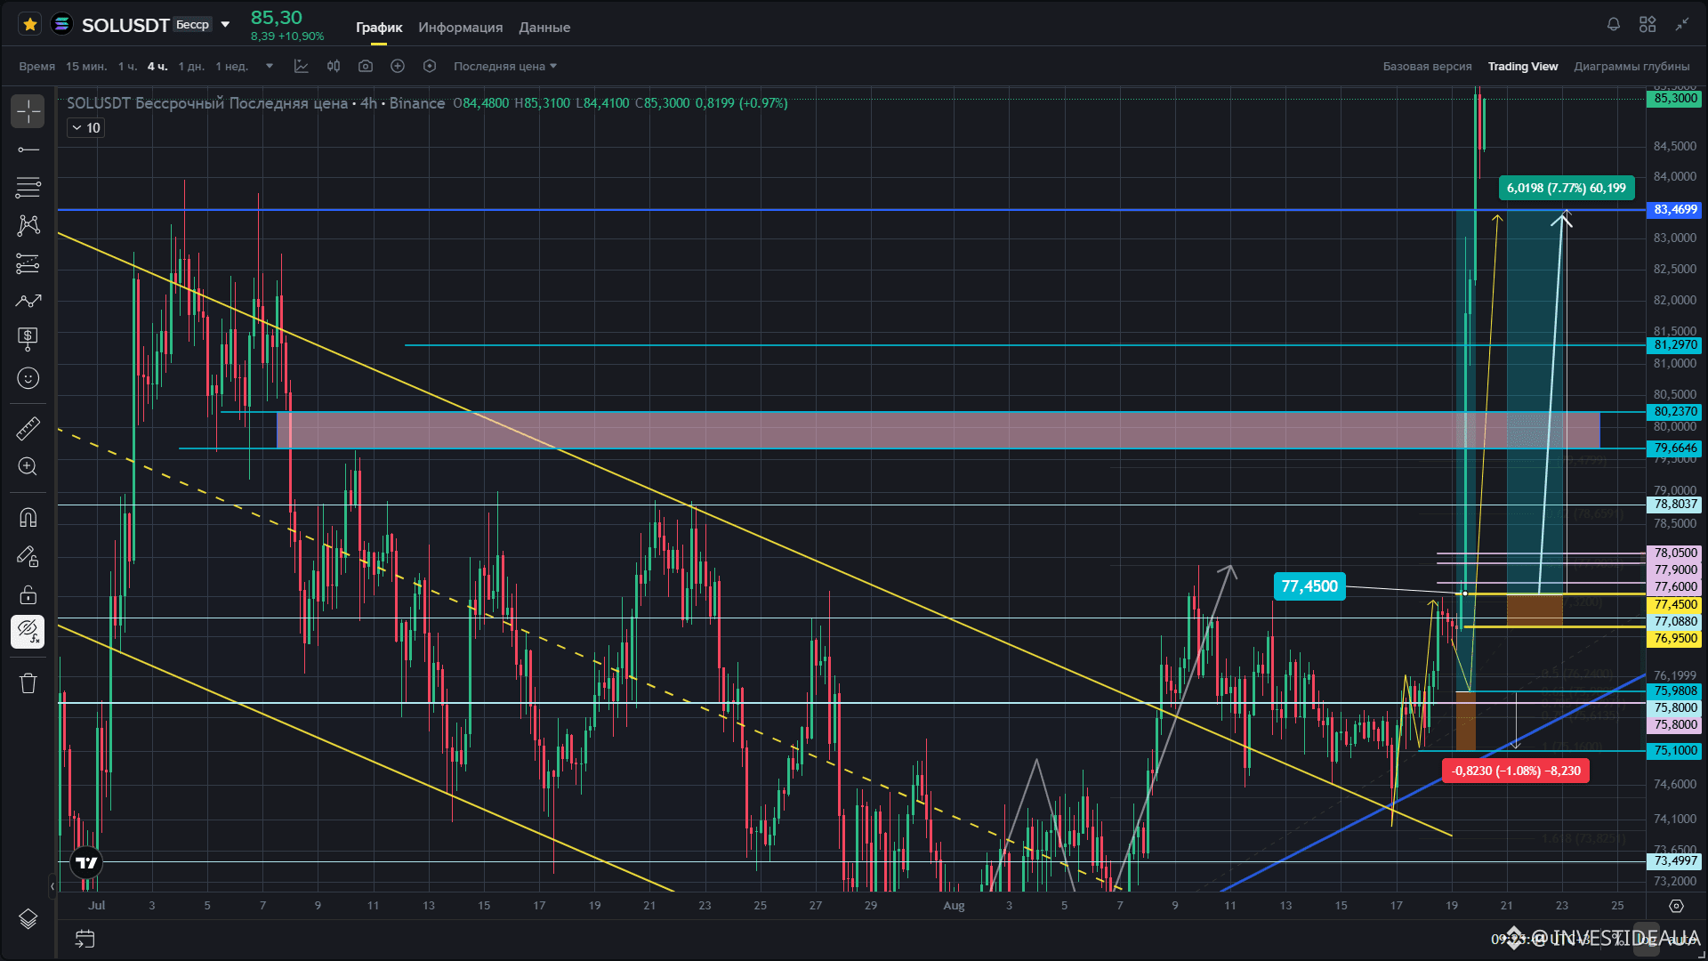The height and width of the screenshot is (961, 1708).
Task: Click the Jul date label on time axis
Action: click(x=97, y=906)
